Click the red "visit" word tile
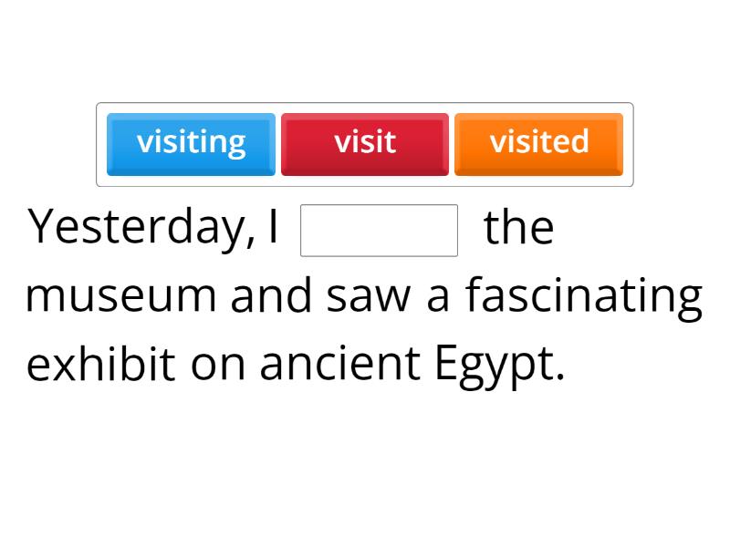The image size is (730, 547). tap(365, 143)
